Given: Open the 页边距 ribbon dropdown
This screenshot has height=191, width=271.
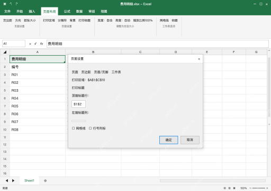Looking at the screenshot, I should pos(7,21).
